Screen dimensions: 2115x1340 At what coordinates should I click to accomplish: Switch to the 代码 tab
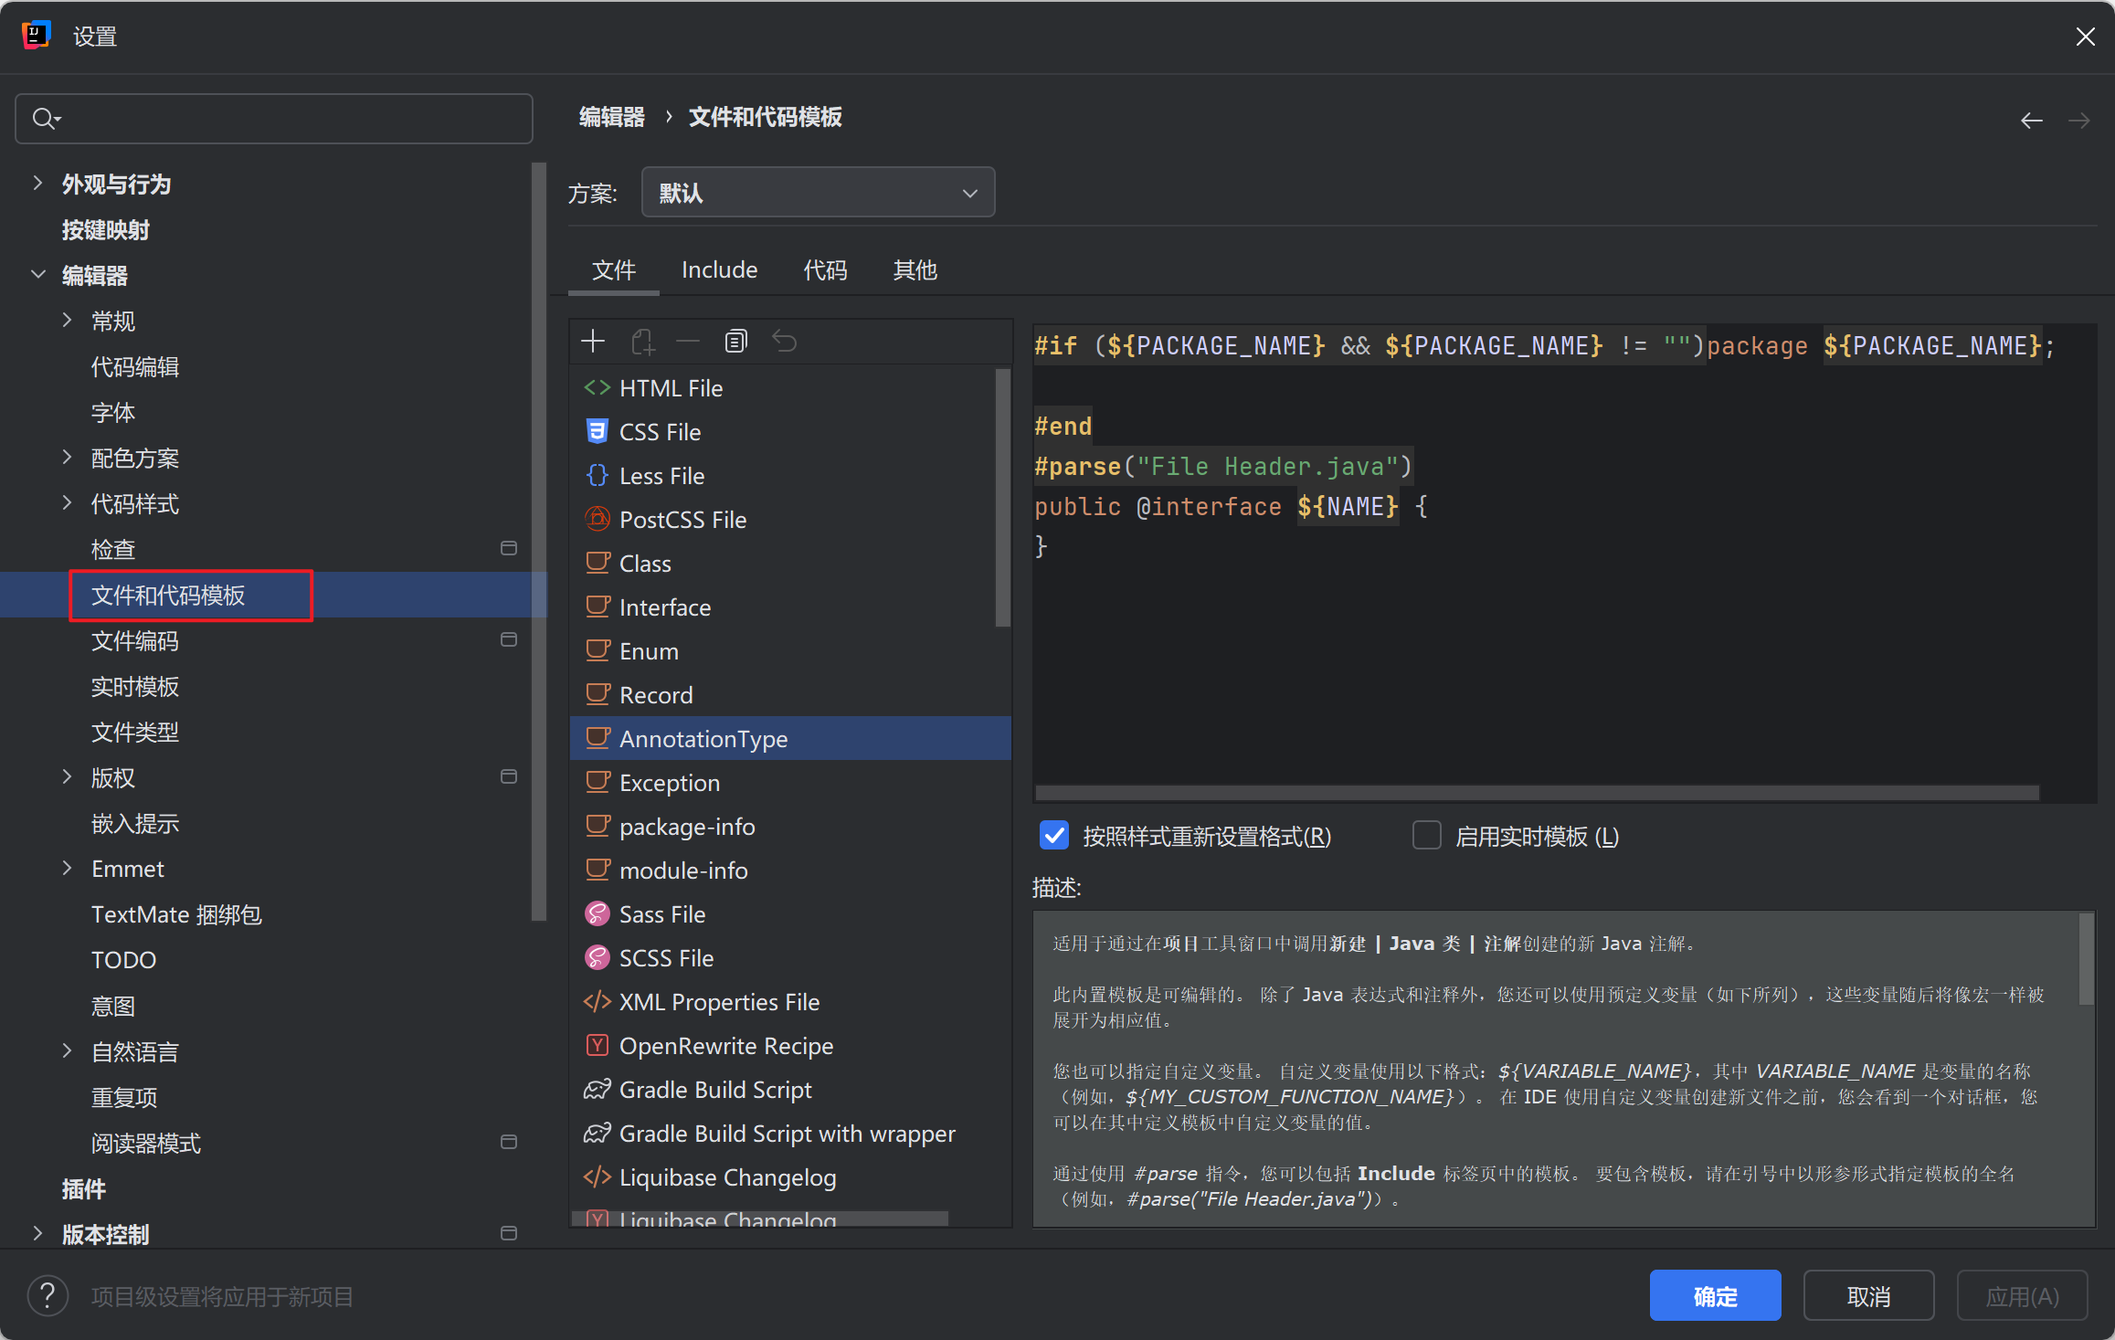[825, 270]
